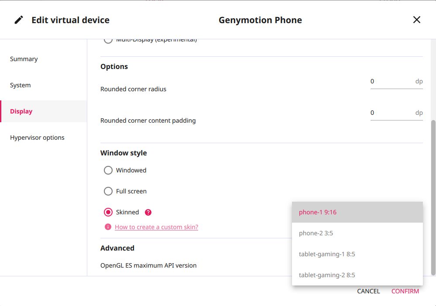This screenshot has height=306, width=436.
Task: Open the Display section
Action: (21, 111)
